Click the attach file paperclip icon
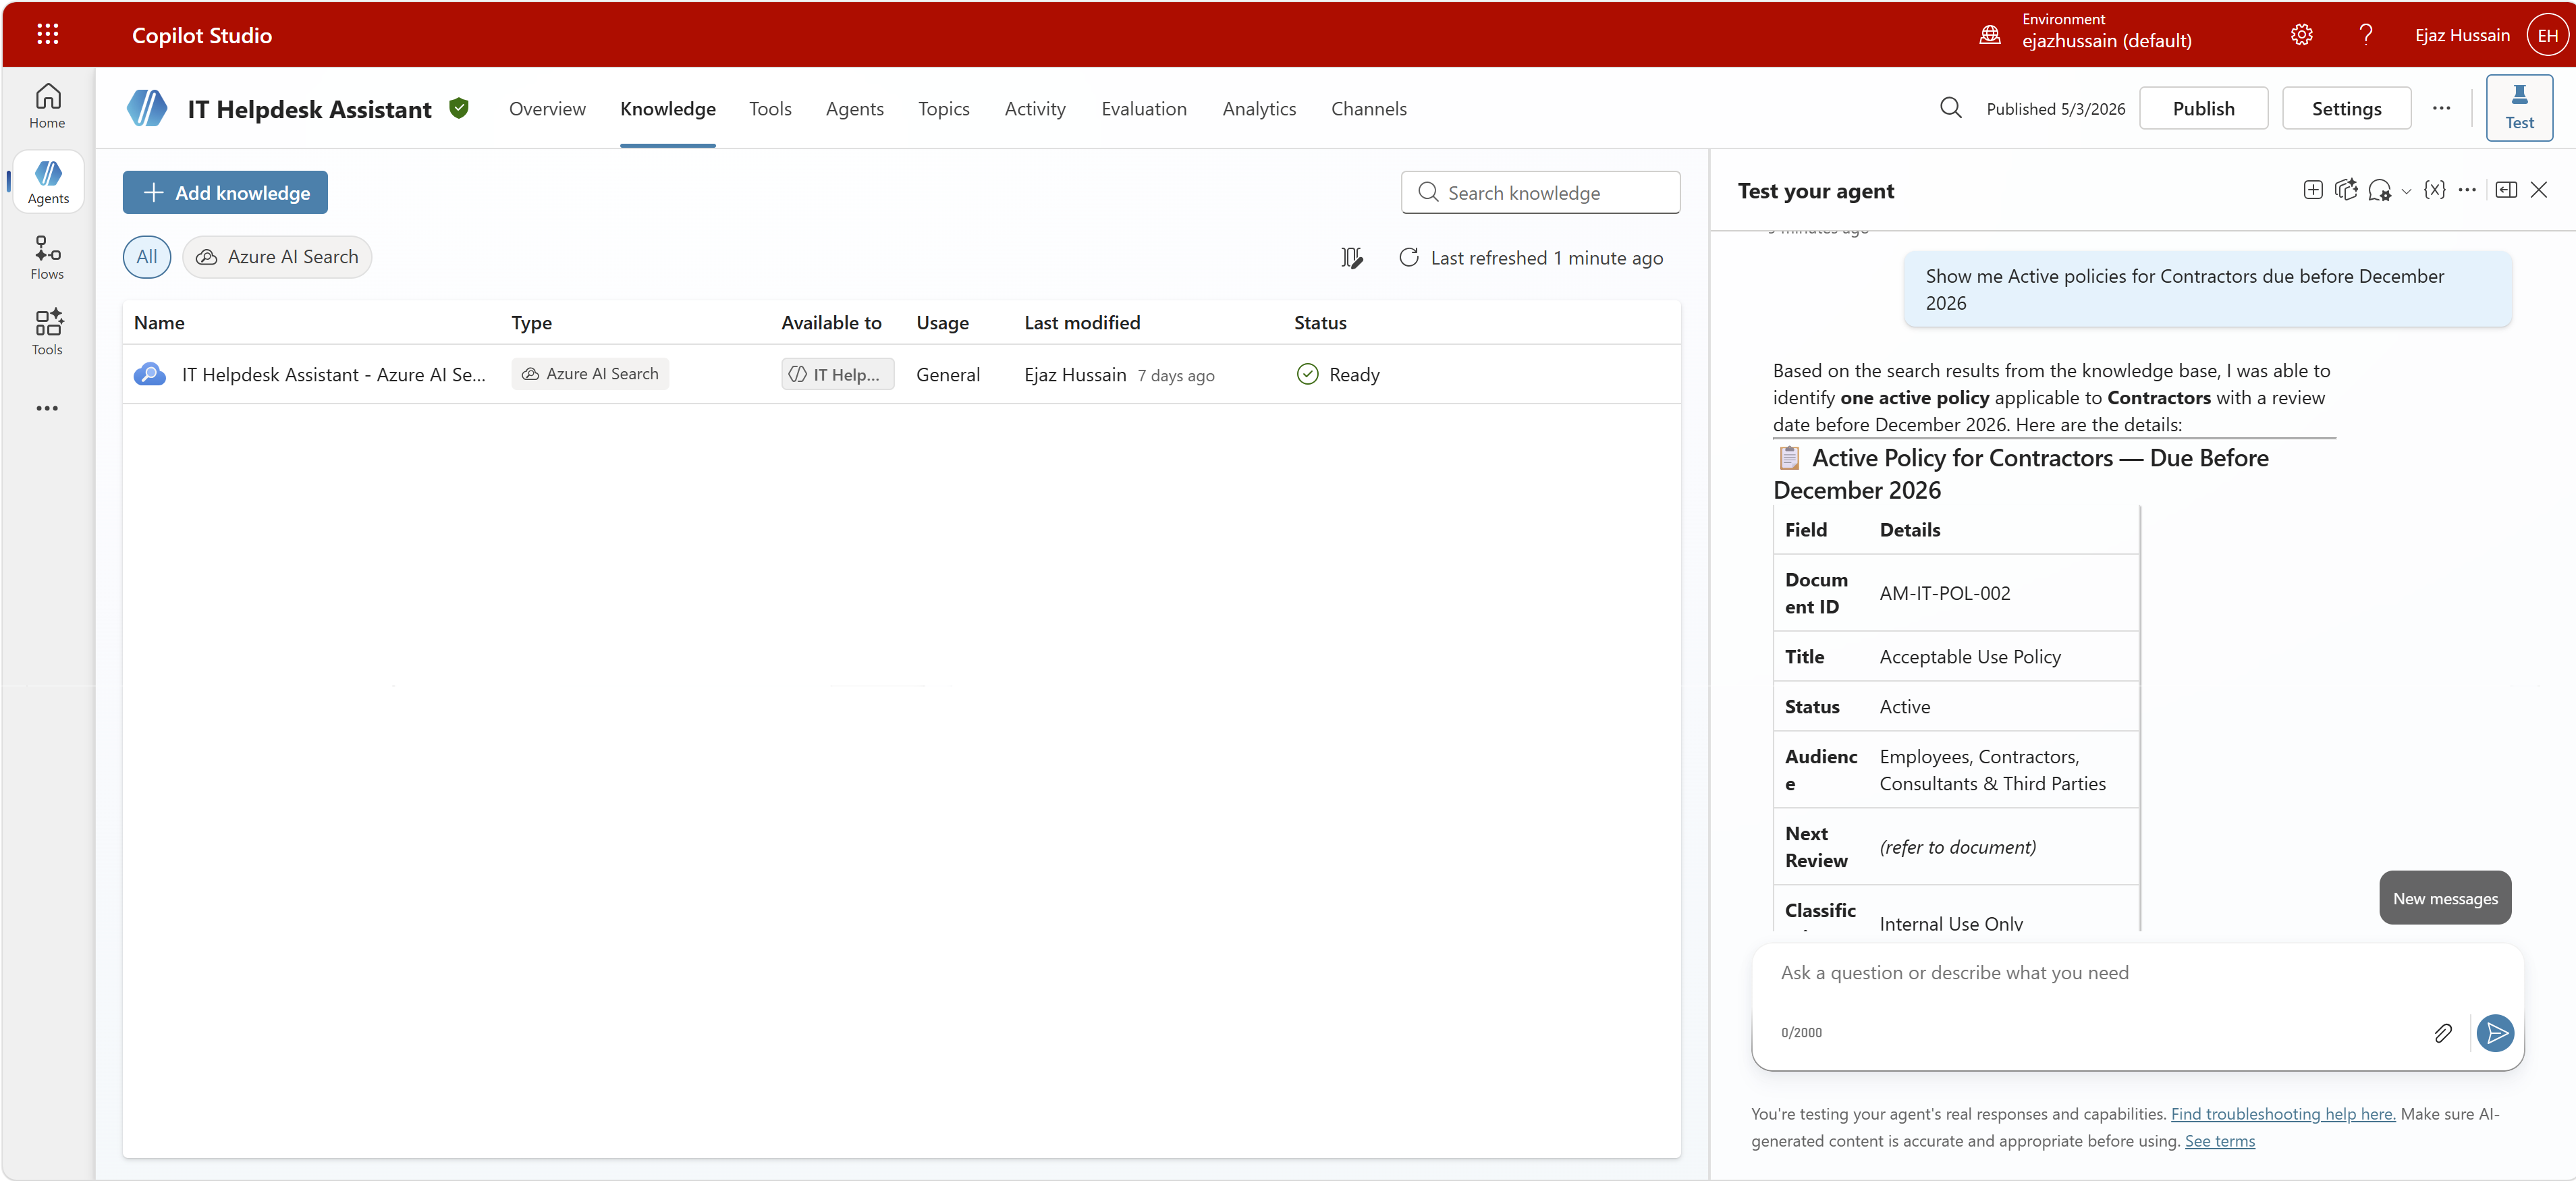Image resolution: width=2576 pixels, height=1181 pixels. coord(2443,1033)
